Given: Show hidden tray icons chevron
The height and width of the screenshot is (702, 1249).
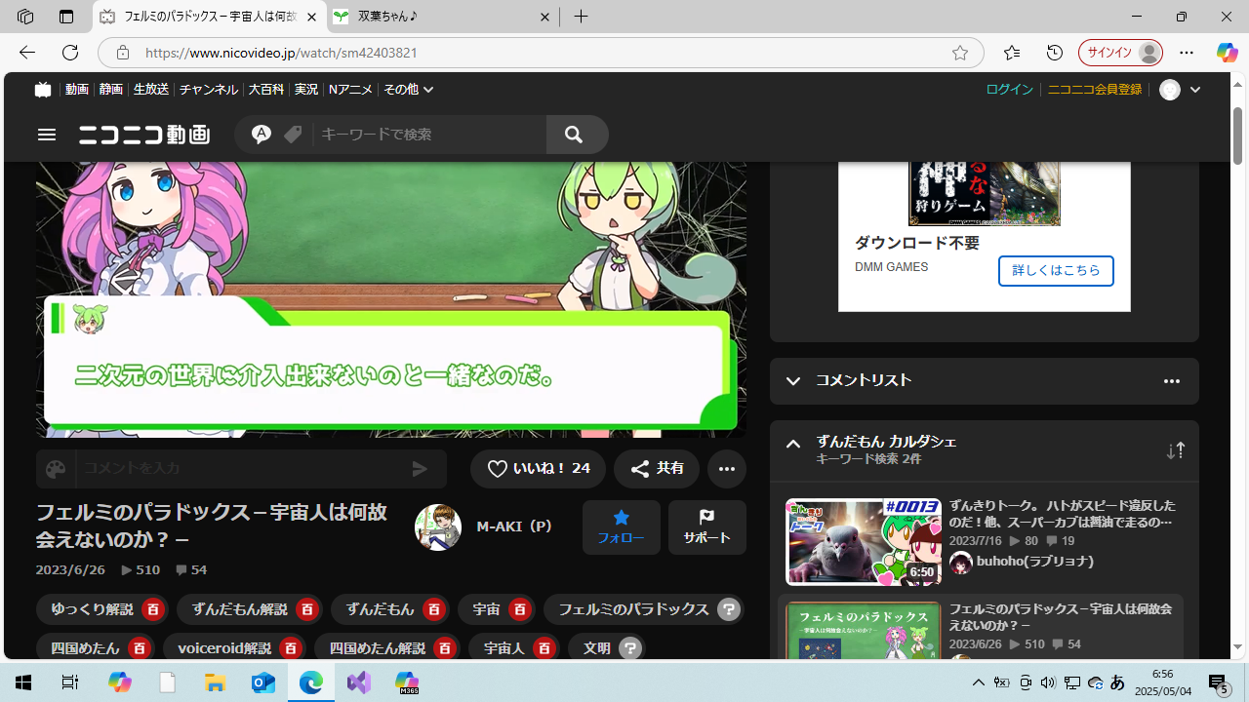Looking at the screenshot, I should 978,682.
